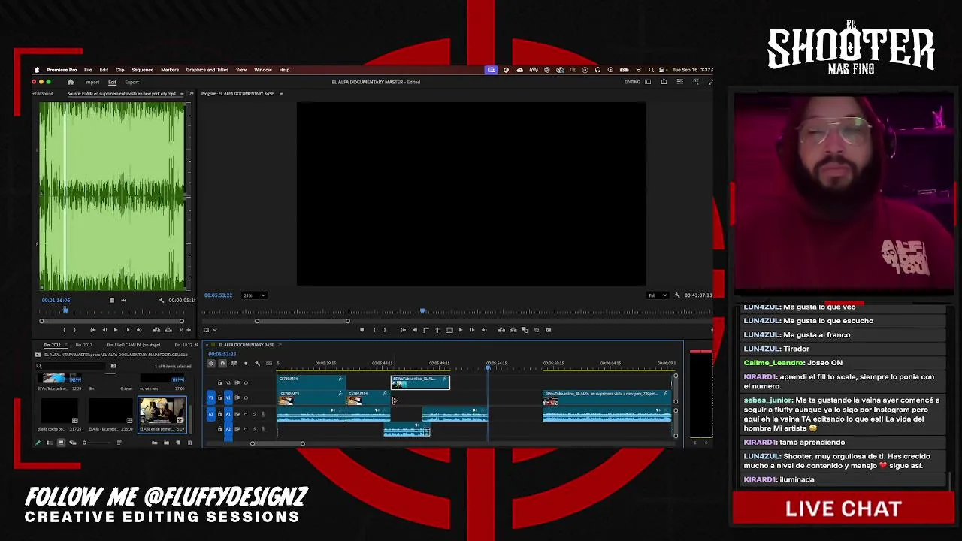Toggle Linked Selection in timeline
The height and width of the screenshot is (541, 962).
pyautogui.click(x=234, y=364)
